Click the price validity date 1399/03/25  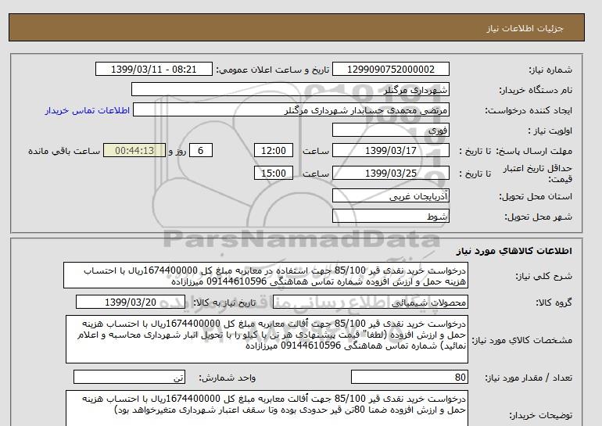tap(390, 173)
